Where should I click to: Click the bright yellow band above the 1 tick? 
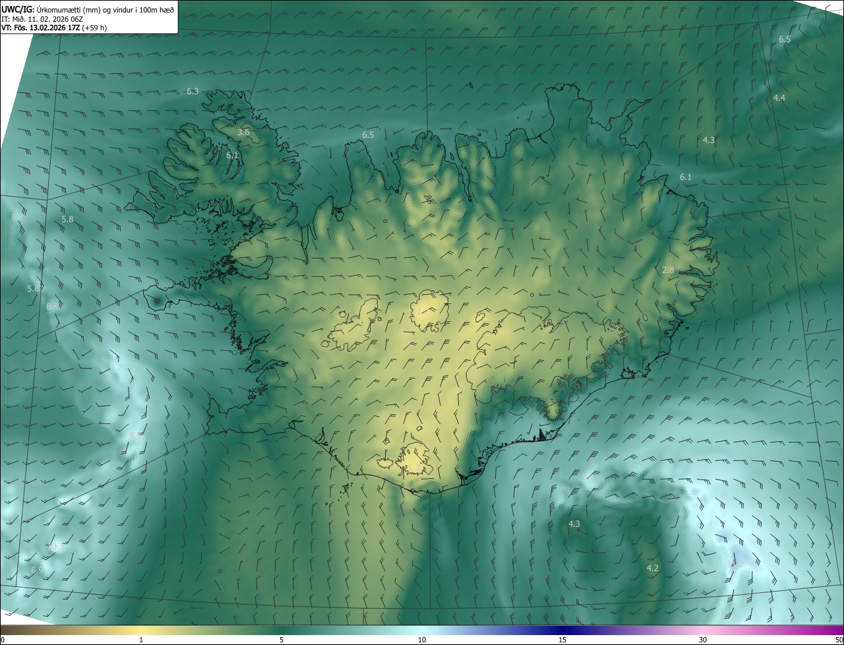click(141, 630)
